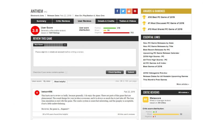
Task: Click the red Negative distribution bar
Action: tap(117, 33)
